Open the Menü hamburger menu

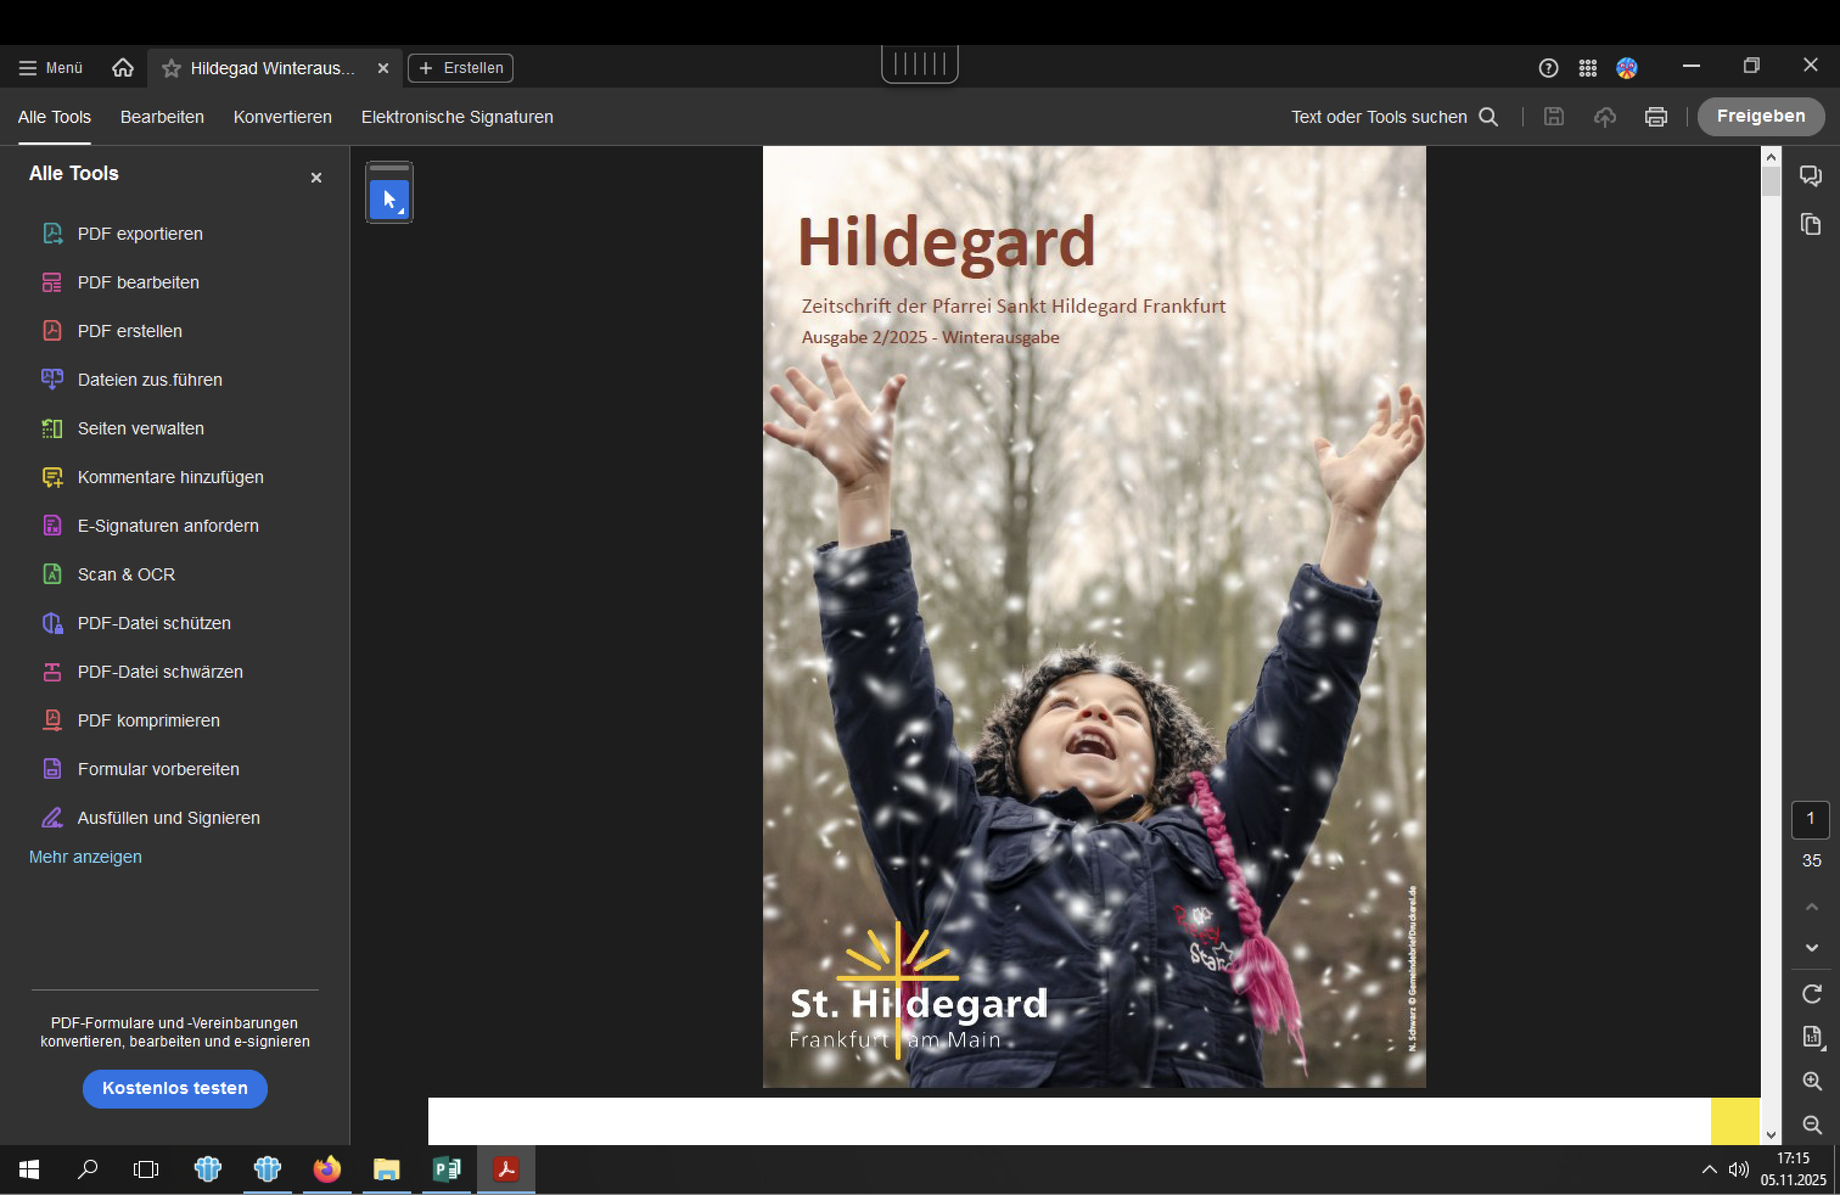click(x=51, y=68)
